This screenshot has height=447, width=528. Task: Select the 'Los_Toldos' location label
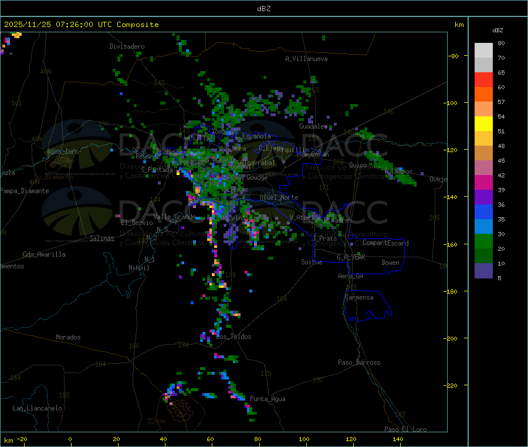click(233, 337)
